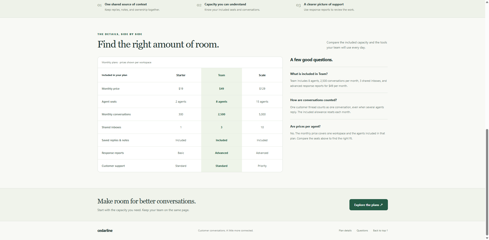Screen dimensions: 489x240
Task: Click the 2,500 monthly conversations cell
Action: (x=222, y=114)
